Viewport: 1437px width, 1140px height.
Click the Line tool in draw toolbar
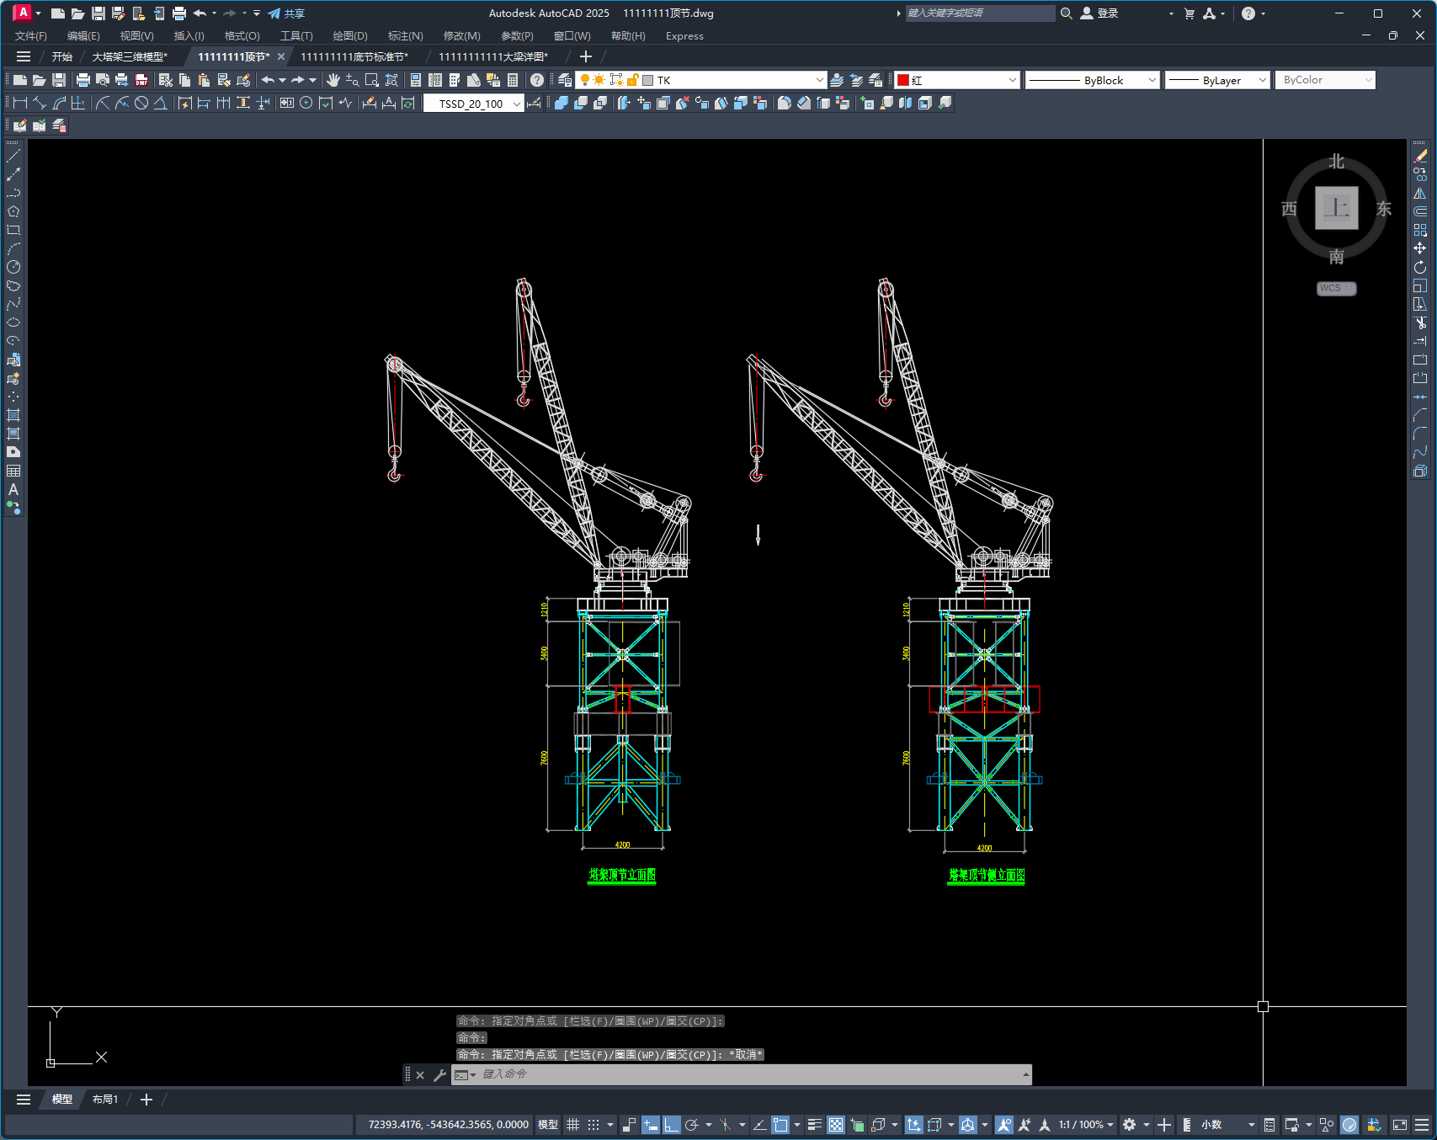tap(13, 156)
